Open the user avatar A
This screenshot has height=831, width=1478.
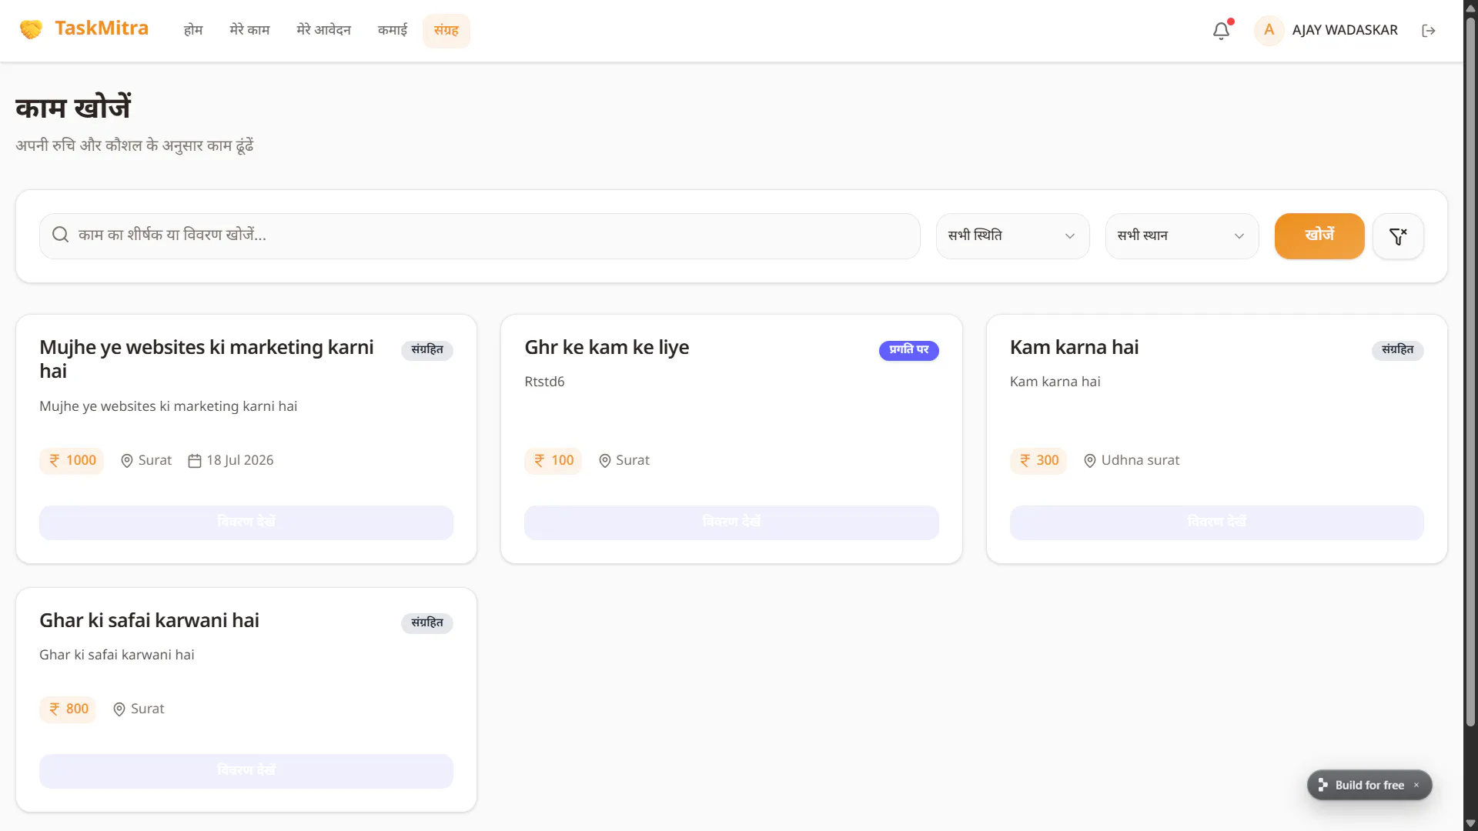[x=1269, y=30]
